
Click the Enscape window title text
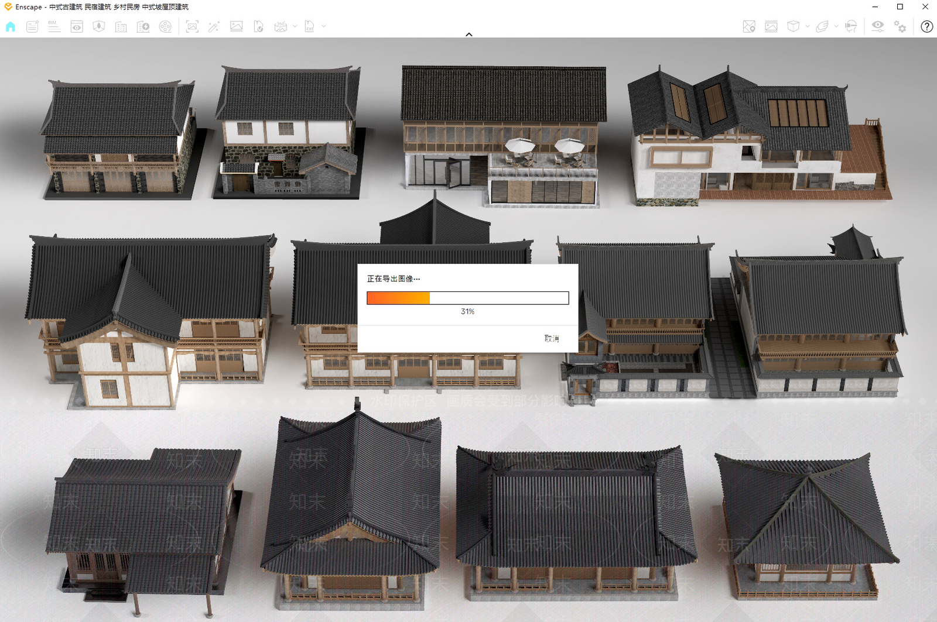pyautogui.click(x=102, y=7)
